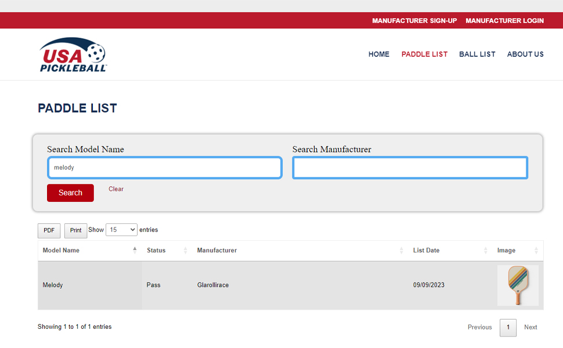Focus the Search Manufacturer field
563x348 pixels.
pyautogui.click(x=410, y=168)
